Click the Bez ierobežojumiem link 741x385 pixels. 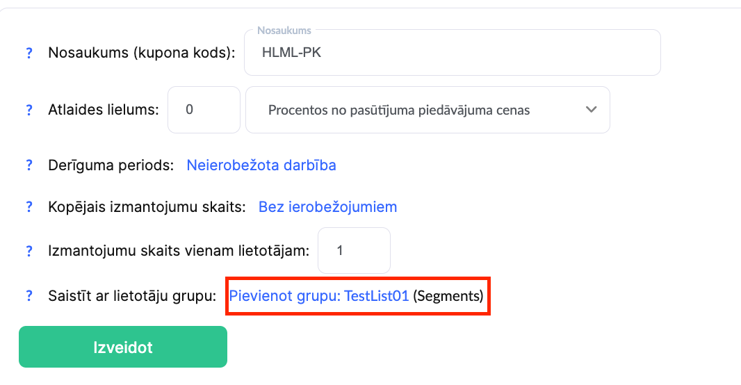click(x=327, y=207)
